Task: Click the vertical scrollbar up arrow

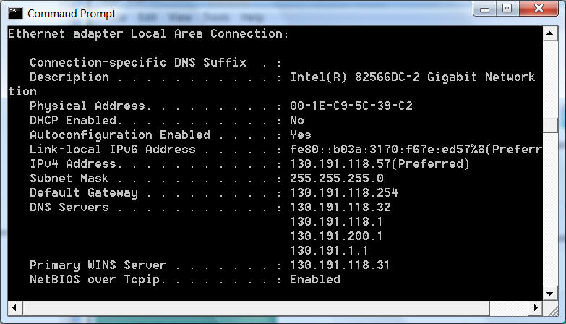Action: [550, 33]
